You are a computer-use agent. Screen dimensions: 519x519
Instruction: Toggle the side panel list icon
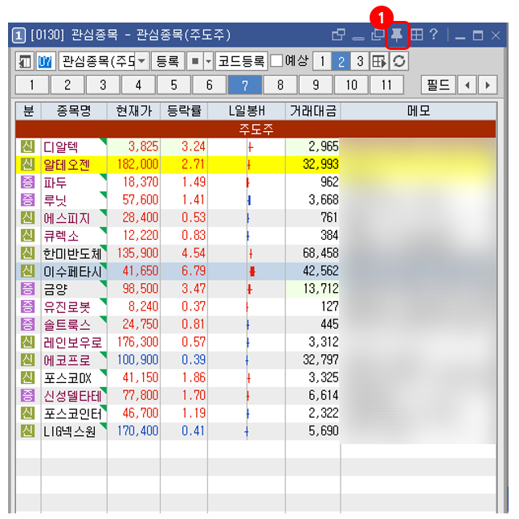pyautogui.click(x=25, y=61)
